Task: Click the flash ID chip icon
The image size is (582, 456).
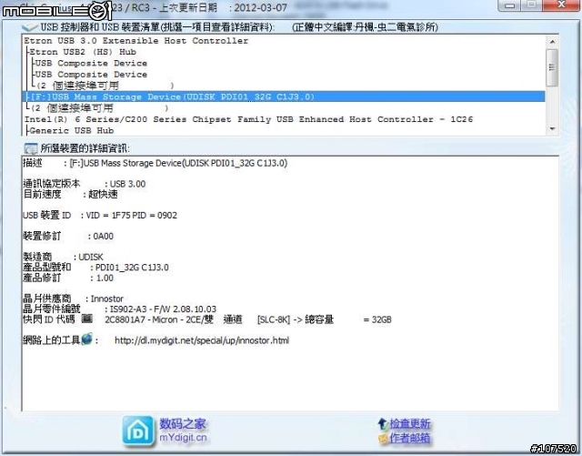Action: [87, 319]
